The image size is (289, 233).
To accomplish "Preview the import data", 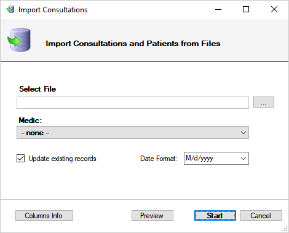I will (152, 216).
